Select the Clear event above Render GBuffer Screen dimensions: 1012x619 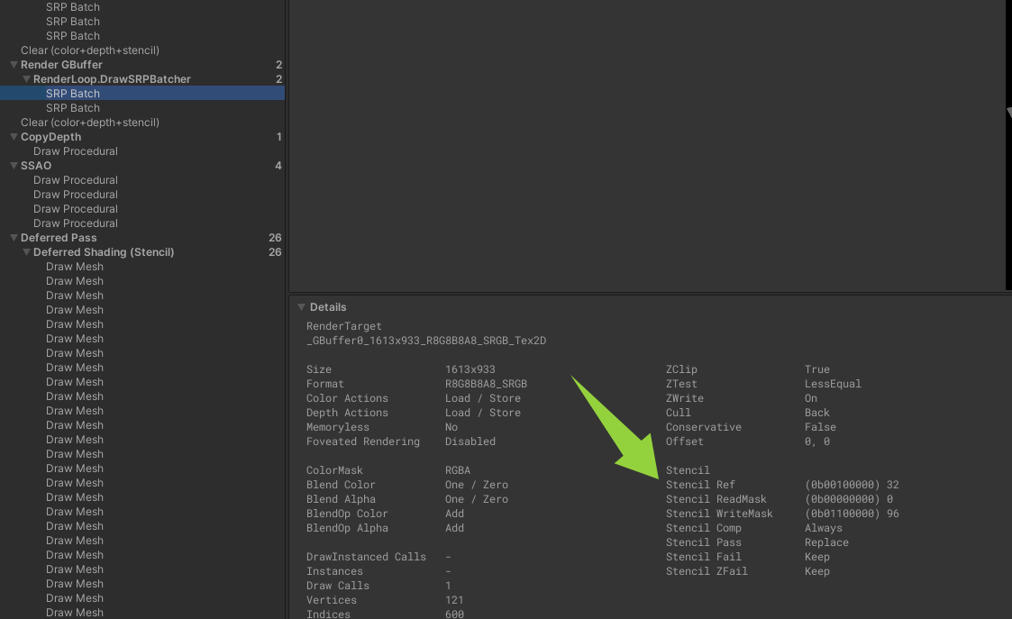click(x=90, y=50)
